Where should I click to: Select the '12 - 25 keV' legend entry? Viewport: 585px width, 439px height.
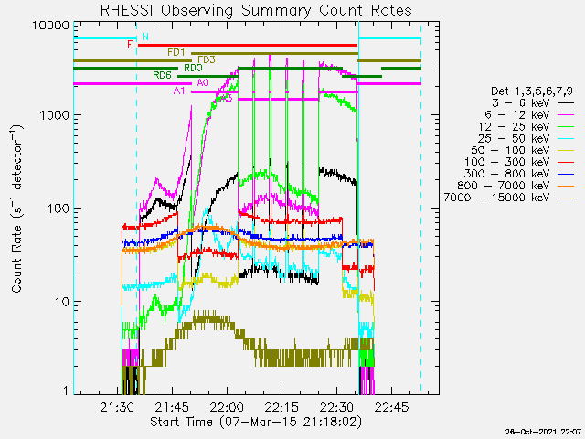(x=526, y=126)
